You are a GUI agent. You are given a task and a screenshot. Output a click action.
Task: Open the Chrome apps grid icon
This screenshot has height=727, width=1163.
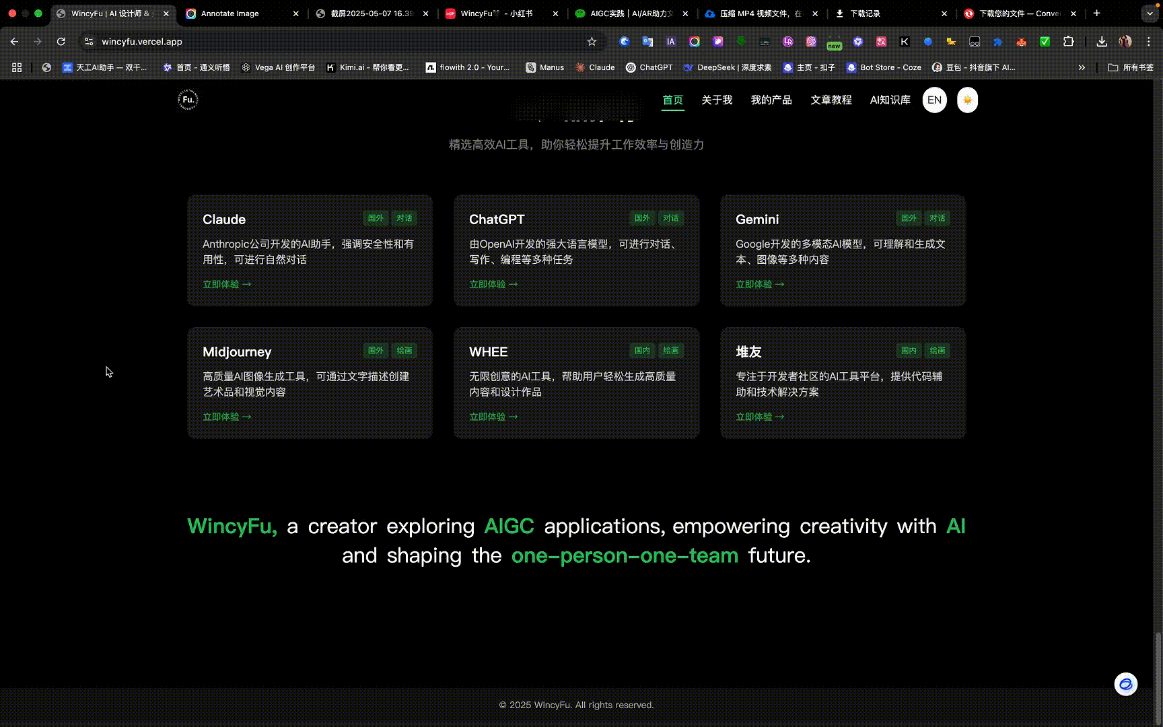tap(17, 67)
